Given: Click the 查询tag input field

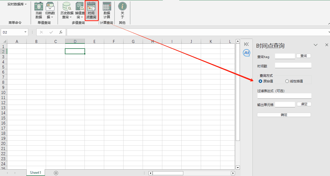Looking at the screenshot, I should [285, 56].
